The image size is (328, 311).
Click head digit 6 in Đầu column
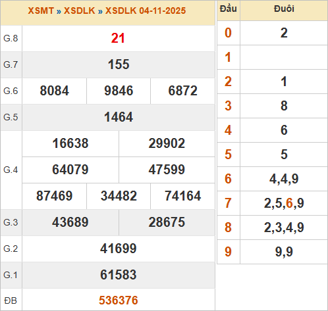228,179
